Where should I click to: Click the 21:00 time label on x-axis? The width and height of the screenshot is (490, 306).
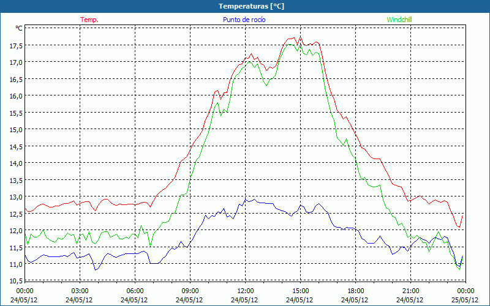coord(410,291)
